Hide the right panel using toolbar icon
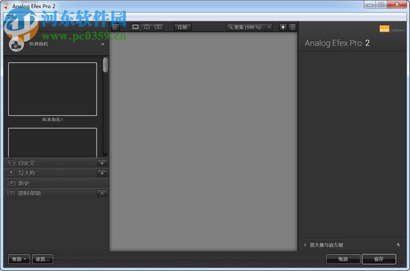410x271 pixels. (x=292, y=27)
